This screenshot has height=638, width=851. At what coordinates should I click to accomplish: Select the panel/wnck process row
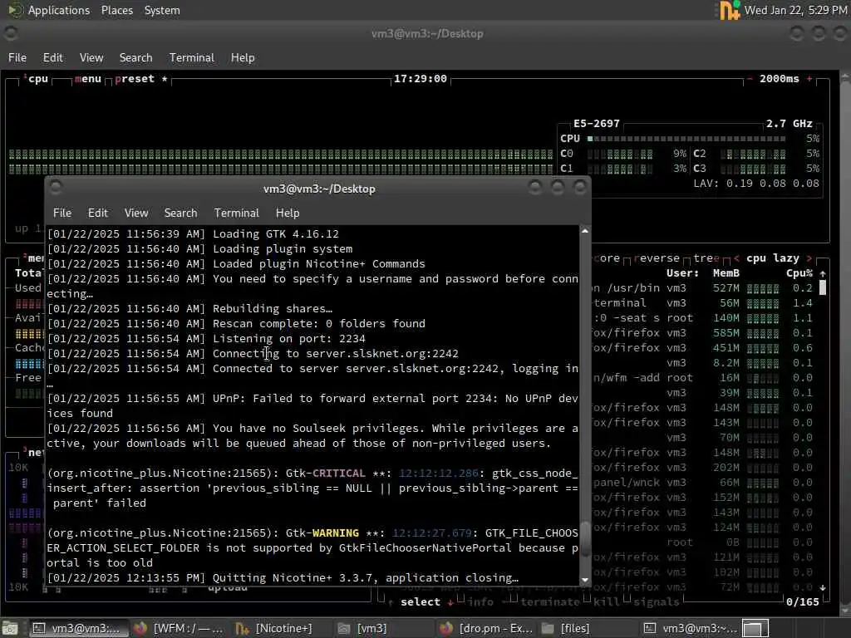pos(703,483)
